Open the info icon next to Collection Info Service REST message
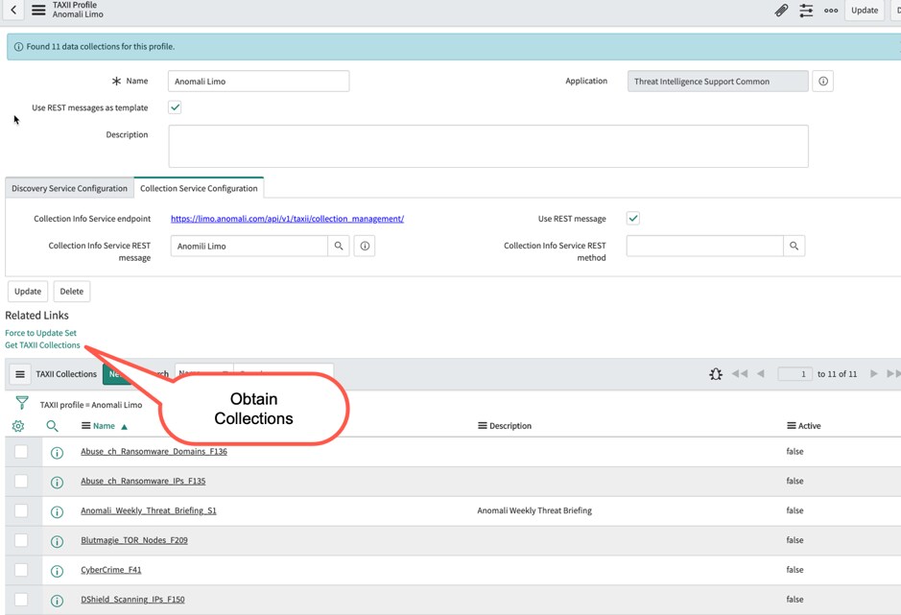901x615 pixels. click(x=364, y=246)
